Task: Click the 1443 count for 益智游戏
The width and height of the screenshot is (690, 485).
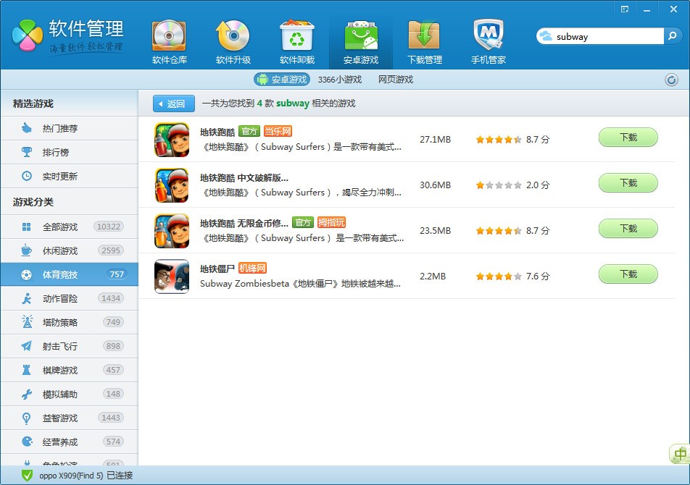Action: click(x=110, y=418)
